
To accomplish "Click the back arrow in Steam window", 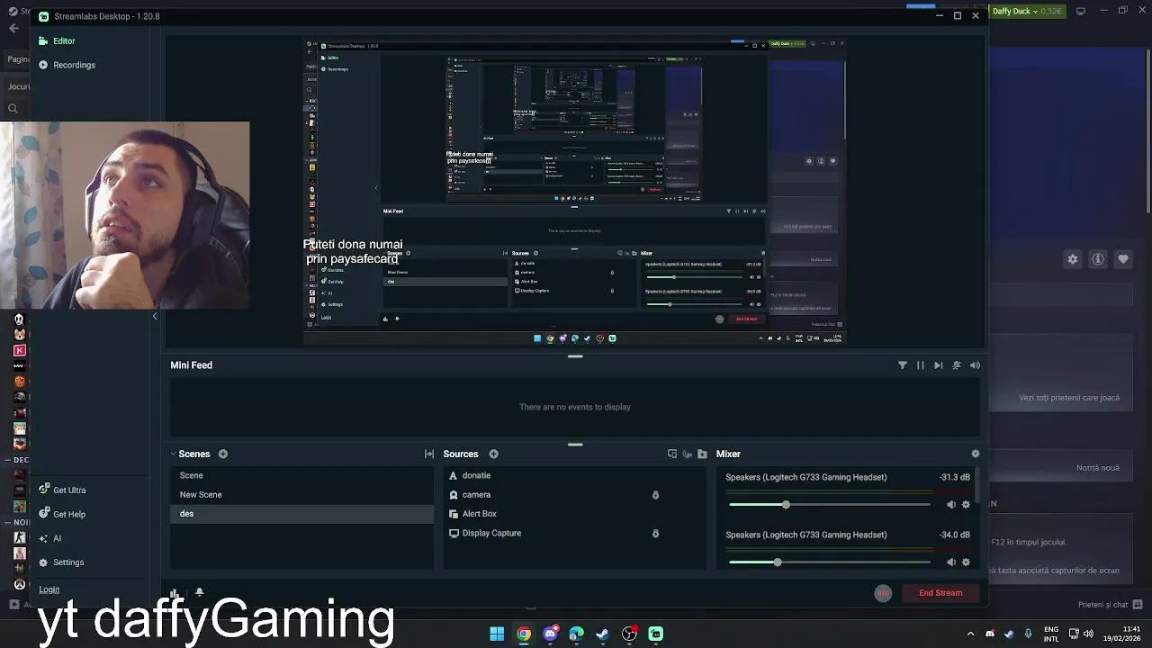I will (13, 28).
